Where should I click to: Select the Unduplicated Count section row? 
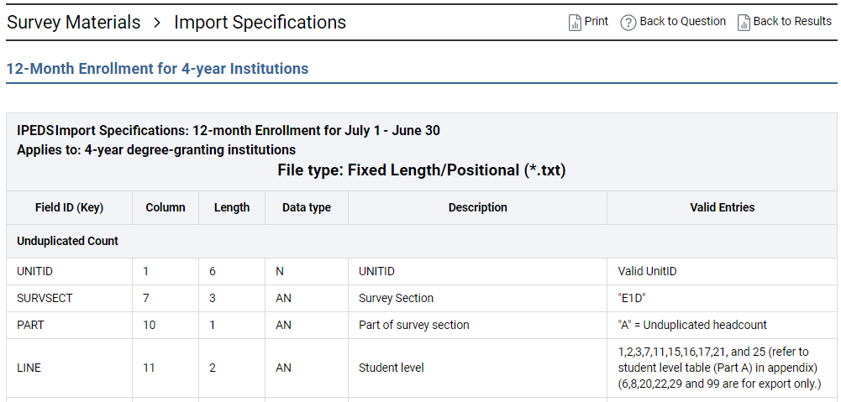(x=68, y=241)
